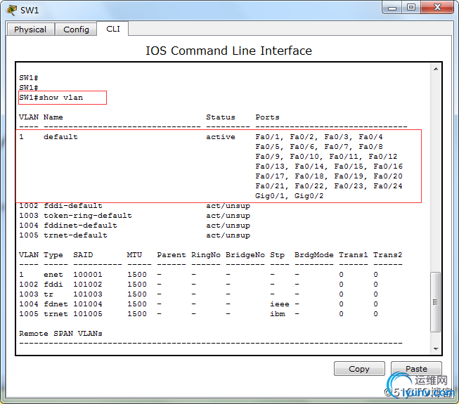Click the CLI scrollbar down arrow
This screenshot has width=459, height=404.
436,348
